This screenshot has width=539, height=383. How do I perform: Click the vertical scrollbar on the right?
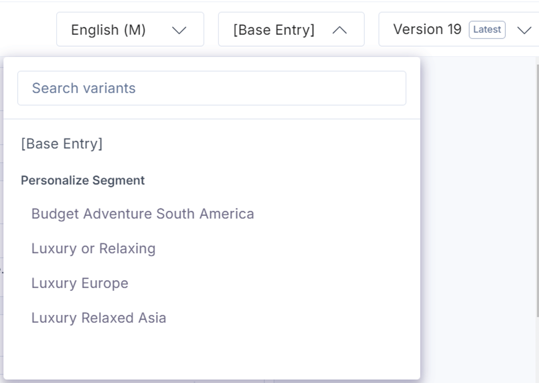coord(537,190)
